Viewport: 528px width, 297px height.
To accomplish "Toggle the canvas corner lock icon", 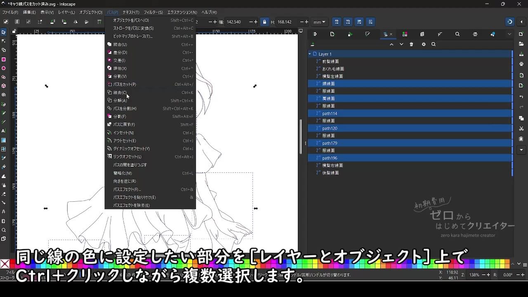I will pos(14,31).
